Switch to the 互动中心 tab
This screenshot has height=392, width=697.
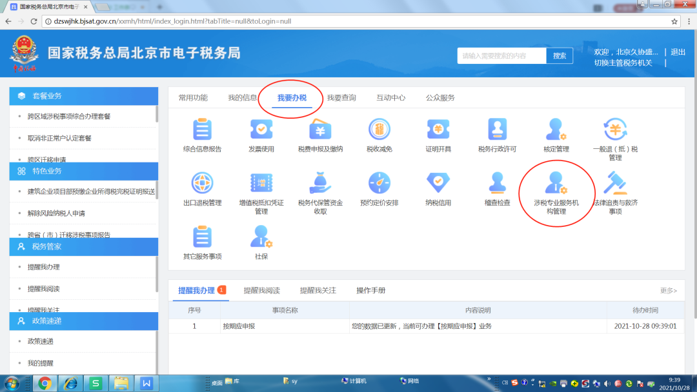[390, 97]
